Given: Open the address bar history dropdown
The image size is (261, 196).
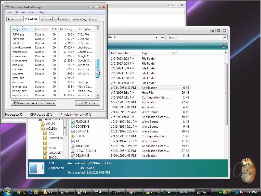Looking at the screenshot, I should click(156, 37).
